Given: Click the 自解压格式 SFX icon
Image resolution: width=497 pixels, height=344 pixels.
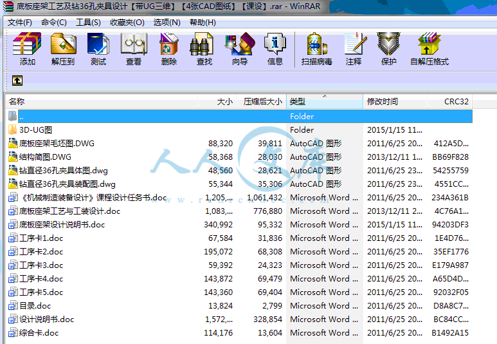Looking at the screenshot, I should [429, 49].
